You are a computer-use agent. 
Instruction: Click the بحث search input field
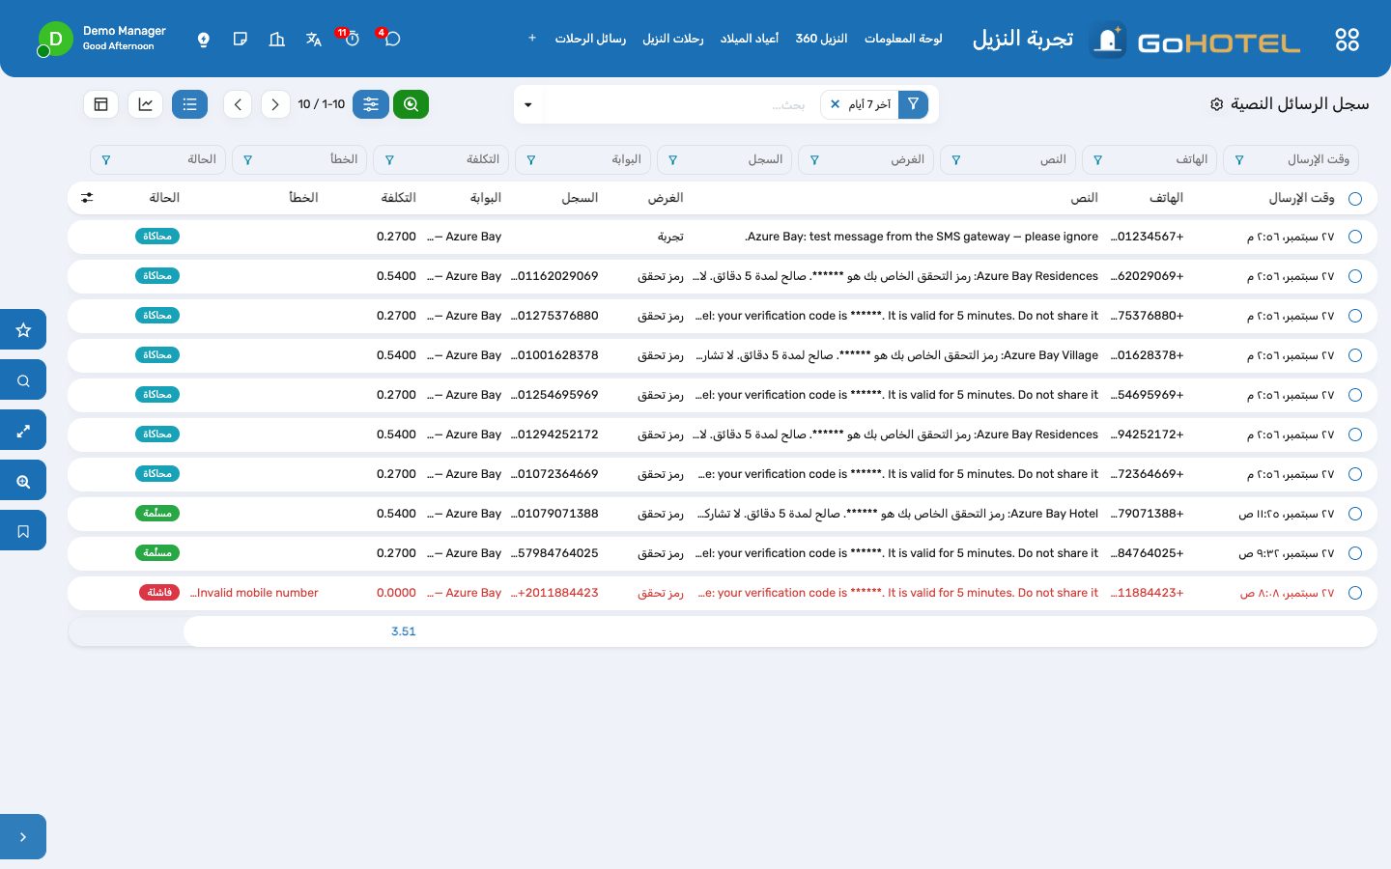(681, 104)
